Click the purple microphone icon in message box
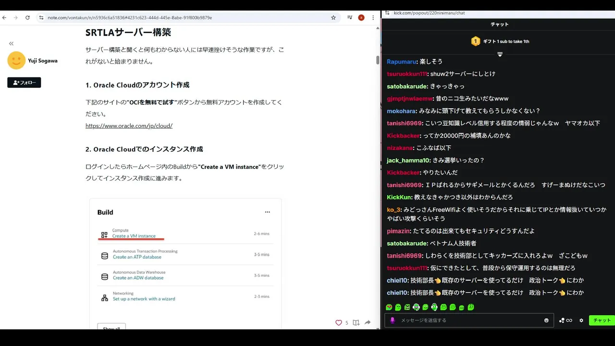This screenshot has height=346, width=615. click(x=393, y=320)
